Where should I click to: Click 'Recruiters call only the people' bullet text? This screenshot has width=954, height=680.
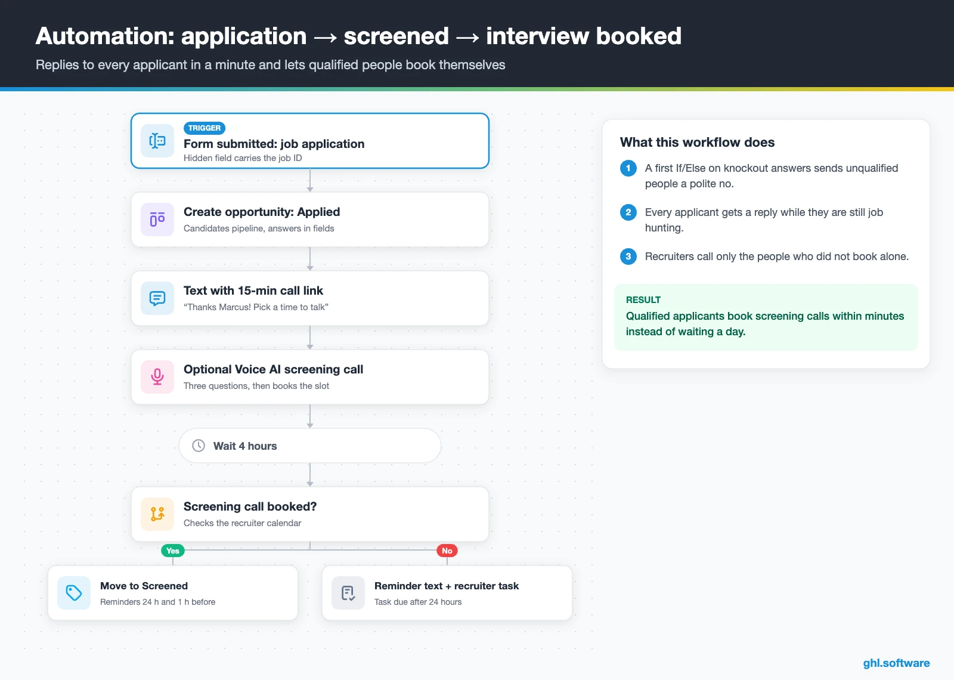coord(777,256)
